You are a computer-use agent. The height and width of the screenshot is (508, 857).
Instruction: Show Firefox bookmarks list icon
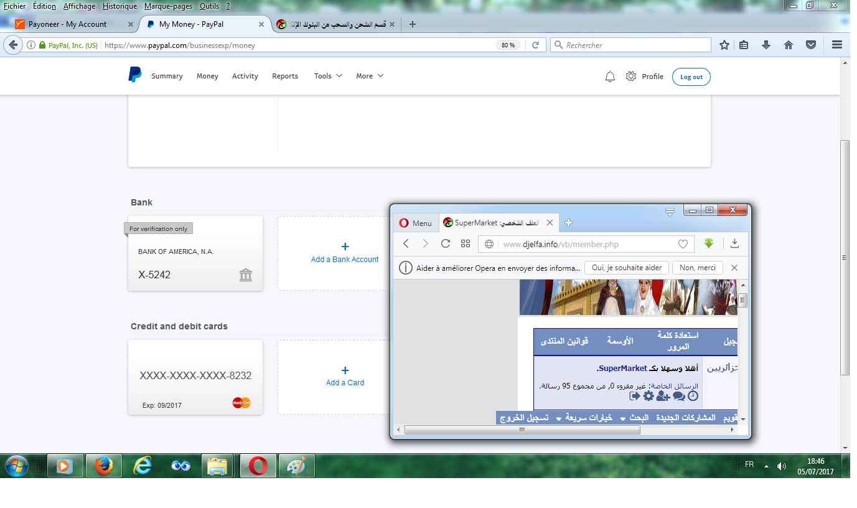click(x=744, y=45)
